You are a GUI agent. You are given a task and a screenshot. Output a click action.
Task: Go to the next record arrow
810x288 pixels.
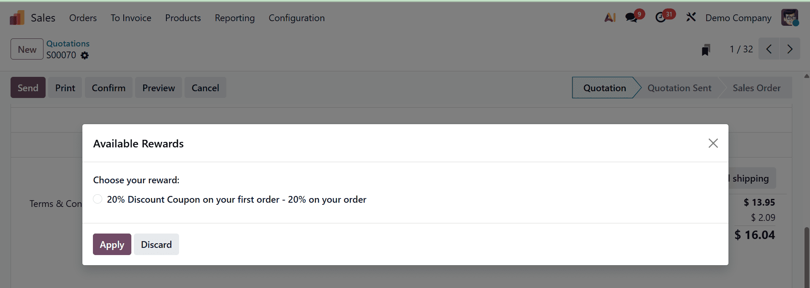[x=790, y=49]
